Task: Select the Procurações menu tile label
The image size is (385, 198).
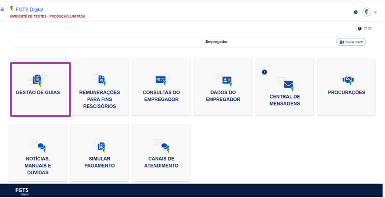Action: tap(347, 93)
